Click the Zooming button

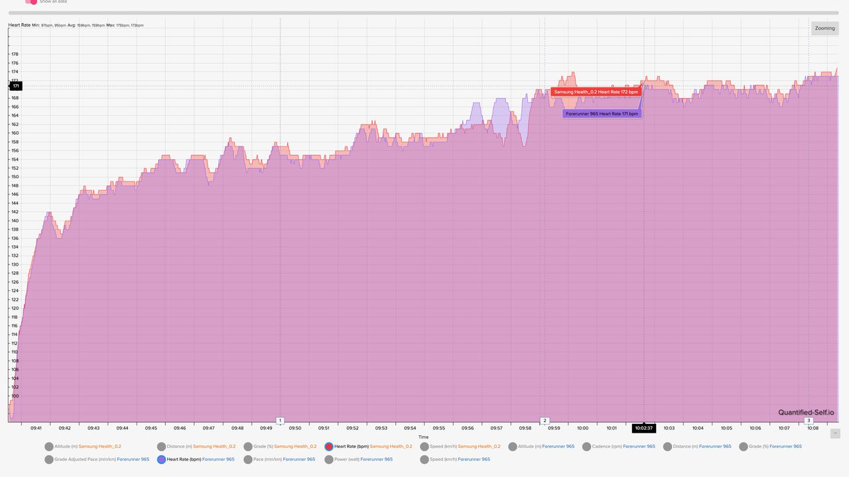[x=825, y=28]
